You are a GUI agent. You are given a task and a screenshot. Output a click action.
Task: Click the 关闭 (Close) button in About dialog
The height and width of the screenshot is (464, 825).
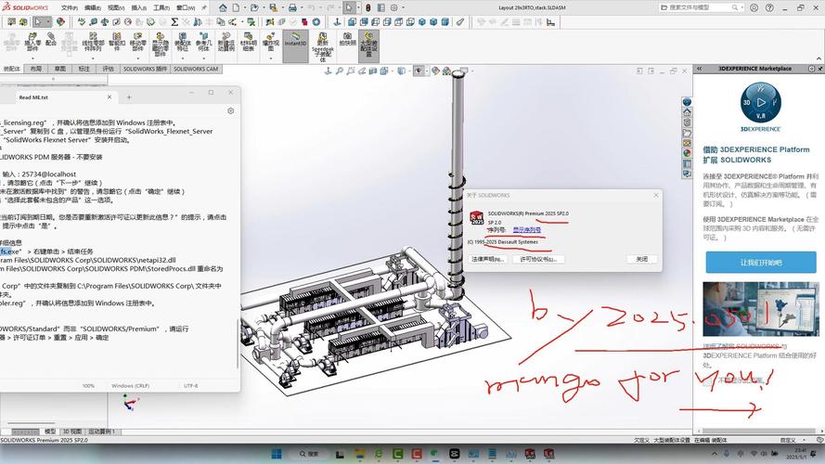click(641, 259)
